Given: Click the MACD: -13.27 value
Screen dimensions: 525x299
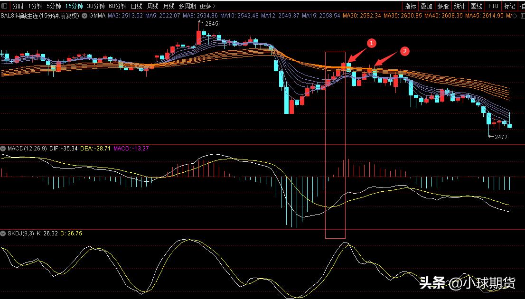Looking at the screenshot, I should (x=131, y=148).
